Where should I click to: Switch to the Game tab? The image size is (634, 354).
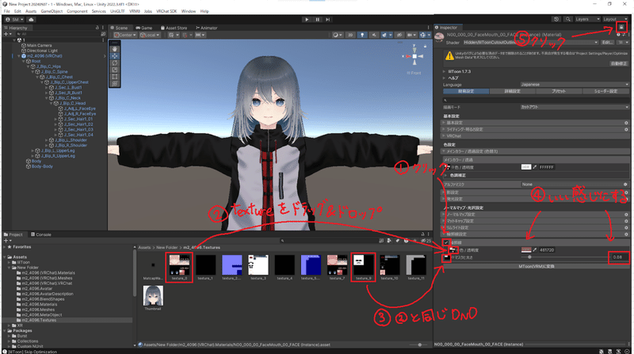(144, 28)
